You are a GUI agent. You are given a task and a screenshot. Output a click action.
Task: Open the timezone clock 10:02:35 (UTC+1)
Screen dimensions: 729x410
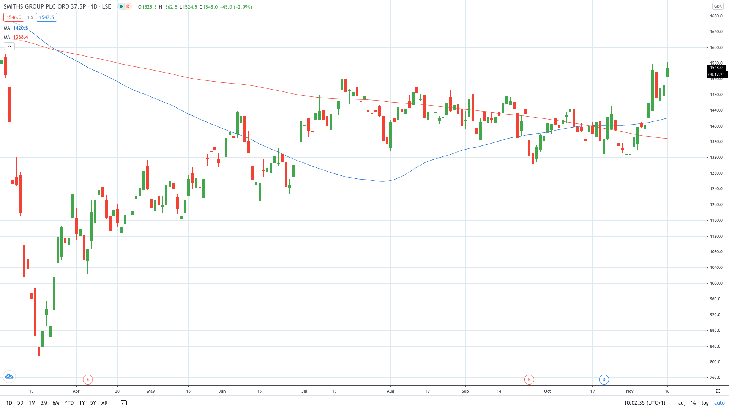(645, 403)
